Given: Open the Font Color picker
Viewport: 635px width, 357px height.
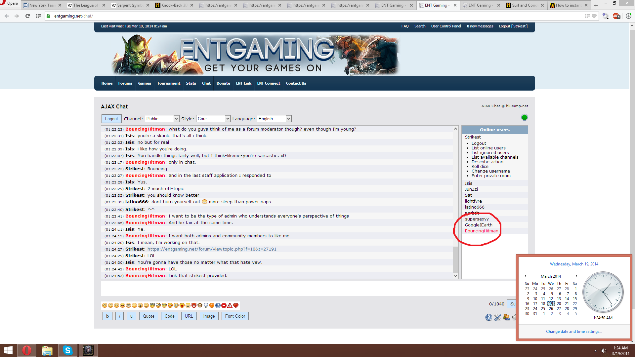Looking at the screenshot, I should 235,316.
